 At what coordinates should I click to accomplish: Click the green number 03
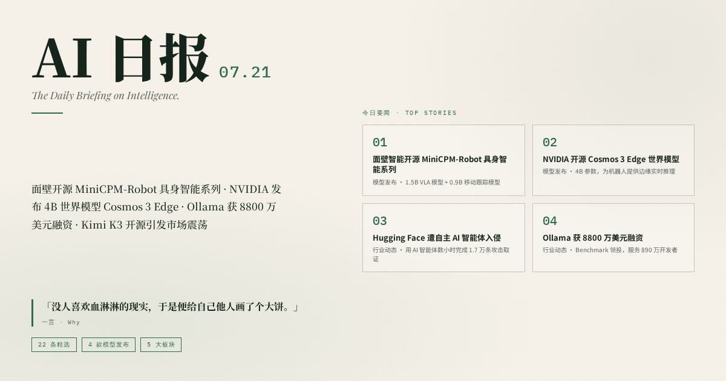(x=379, y=221)
